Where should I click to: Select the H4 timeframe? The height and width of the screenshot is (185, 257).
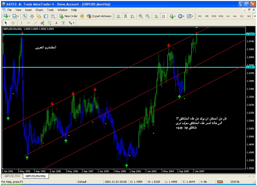[x=235, y=16]
